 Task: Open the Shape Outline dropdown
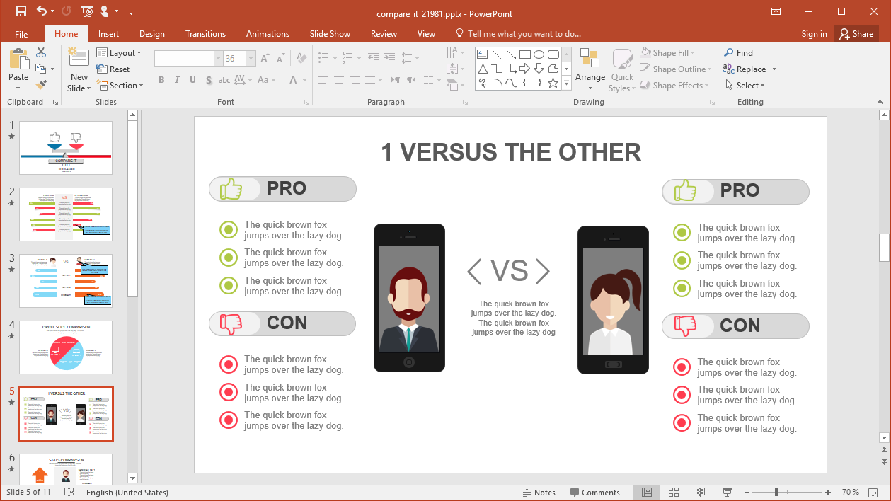click(675, 69)
